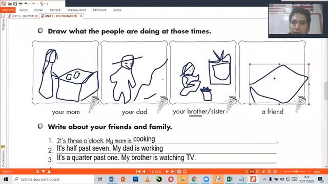Open Task View on the taskbar
The height and width of the screenshot is (184, 328).
(x=100, y=179)
